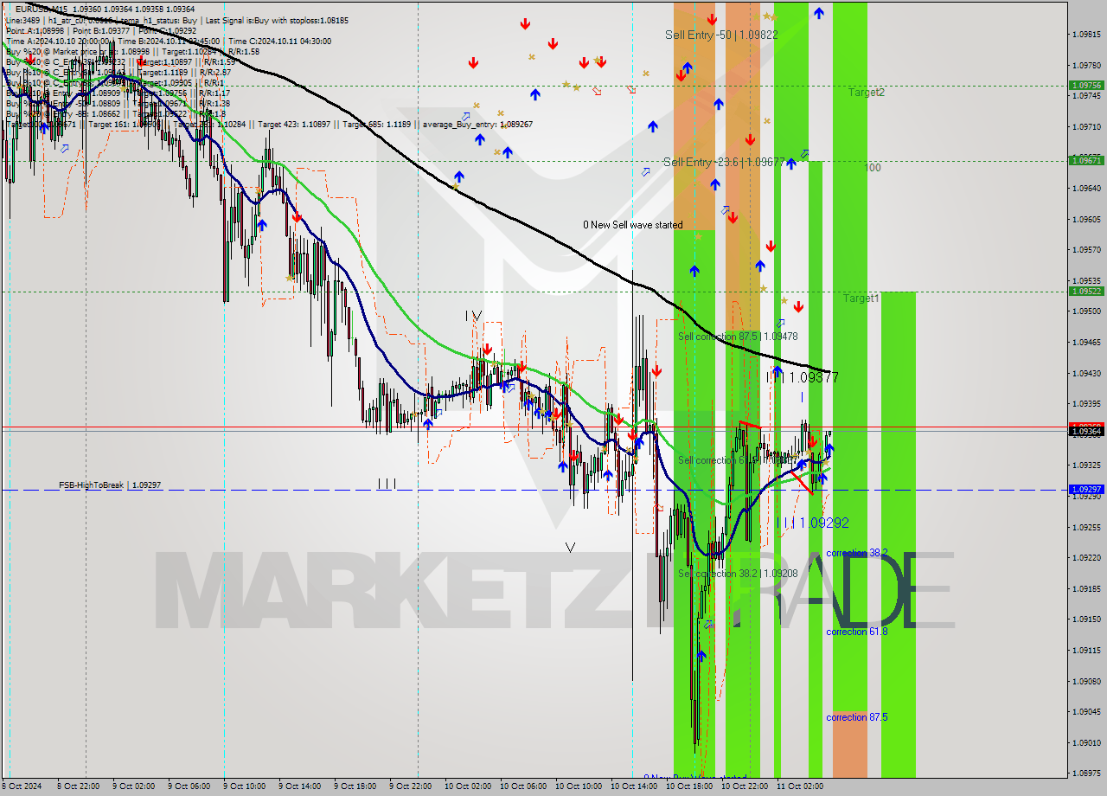Click the green 1.09522 price tag
Viewport: 1107px width, 796px height.
1086,292
